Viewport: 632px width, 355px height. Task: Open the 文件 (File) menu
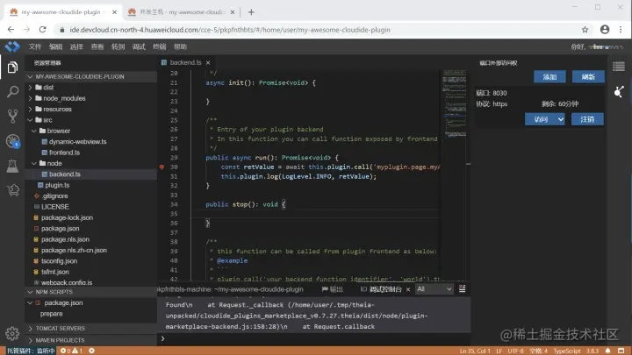pos(35,46)
